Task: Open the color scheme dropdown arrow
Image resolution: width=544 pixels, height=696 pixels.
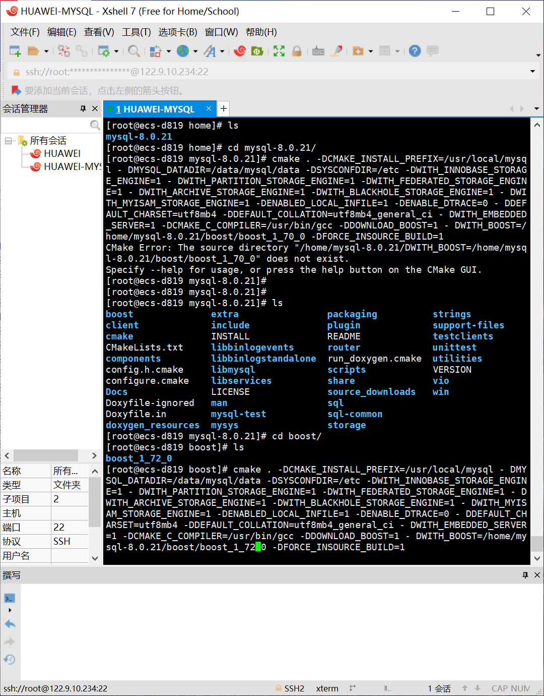Action: pos(168,51)
